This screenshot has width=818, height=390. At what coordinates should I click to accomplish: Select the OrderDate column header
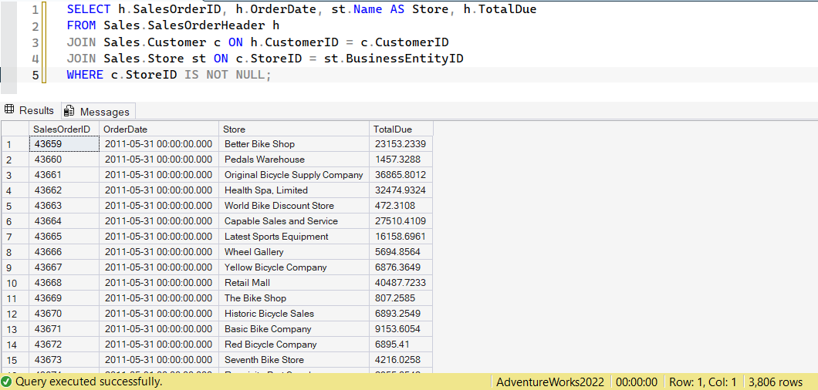coord(159,129)
